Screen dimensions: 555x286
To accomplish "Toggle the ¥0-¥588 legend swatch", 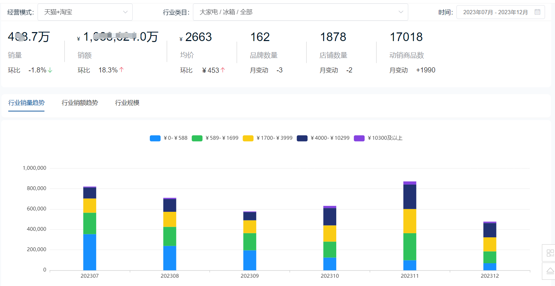I will pos(155,138).
